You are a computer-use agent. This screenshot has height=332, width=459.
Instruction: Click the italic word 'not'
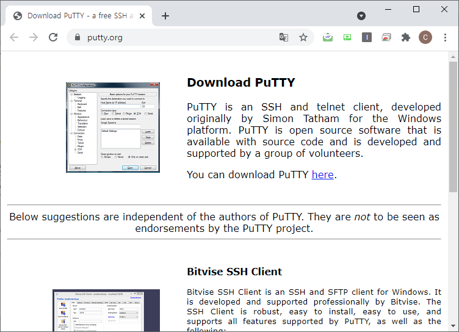pyautogui.click(x=362, y=217)
